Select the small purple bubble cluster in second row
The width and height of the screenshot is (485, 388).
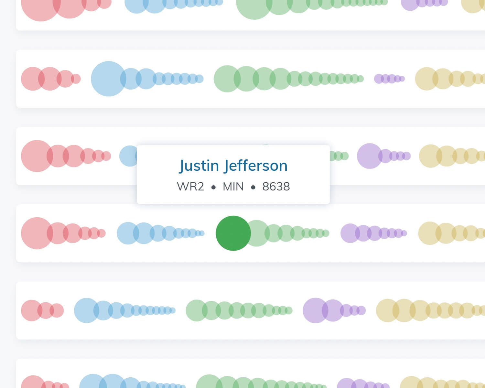tap(389, 79)
